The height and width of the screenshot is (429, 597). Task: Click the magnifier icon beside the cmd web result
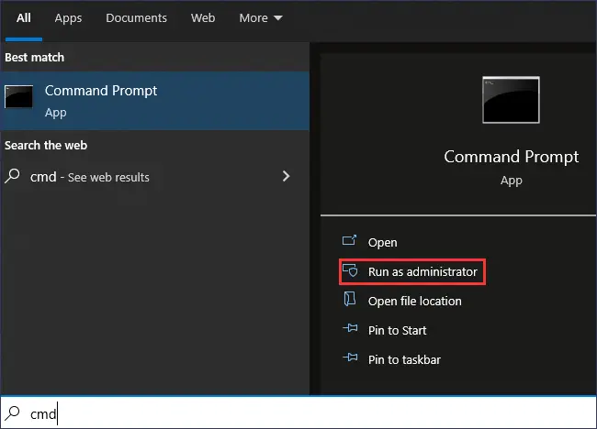(x=13, y=176)
